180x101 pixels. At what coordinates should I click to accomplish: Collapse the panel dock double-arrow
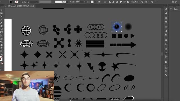[x=167, y=5]
